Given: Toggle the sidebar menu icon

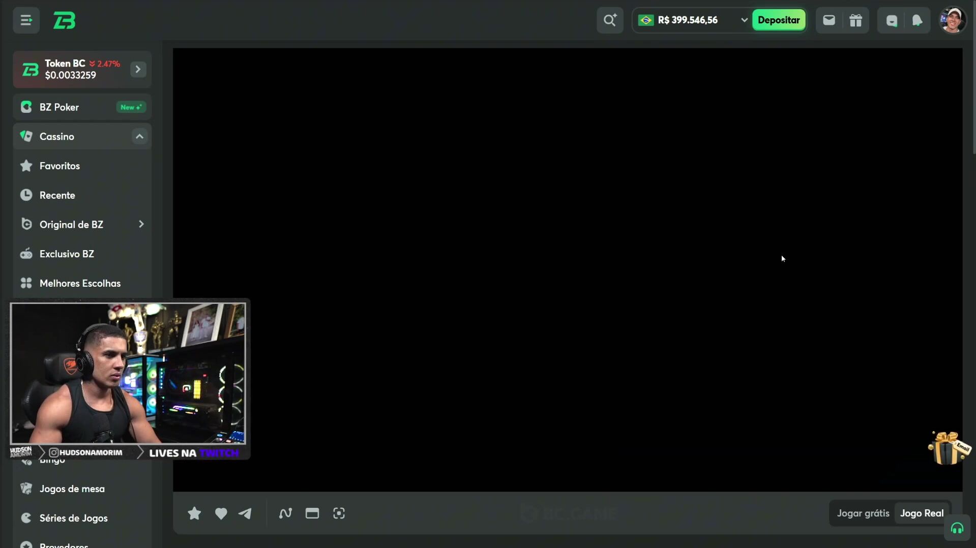Looking at the screenshot, I should coord(26,20).
